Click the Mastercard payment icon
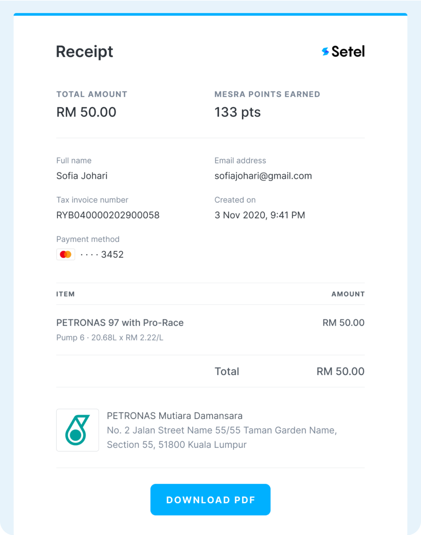Image resolution: width=421 pixels, height=535 pixels. coord(66,255)
